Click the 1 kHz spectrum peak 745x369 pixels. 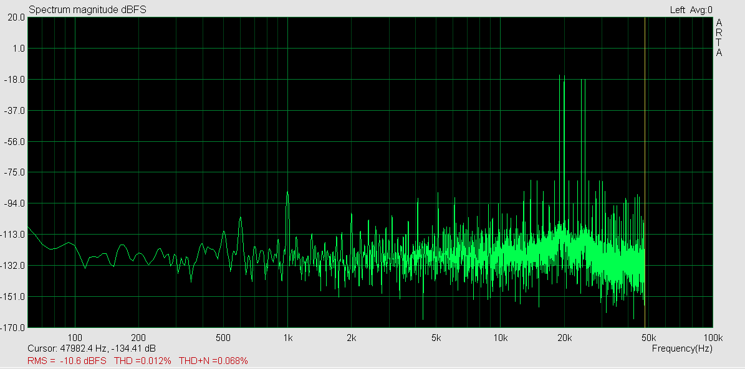pos(287,192)
